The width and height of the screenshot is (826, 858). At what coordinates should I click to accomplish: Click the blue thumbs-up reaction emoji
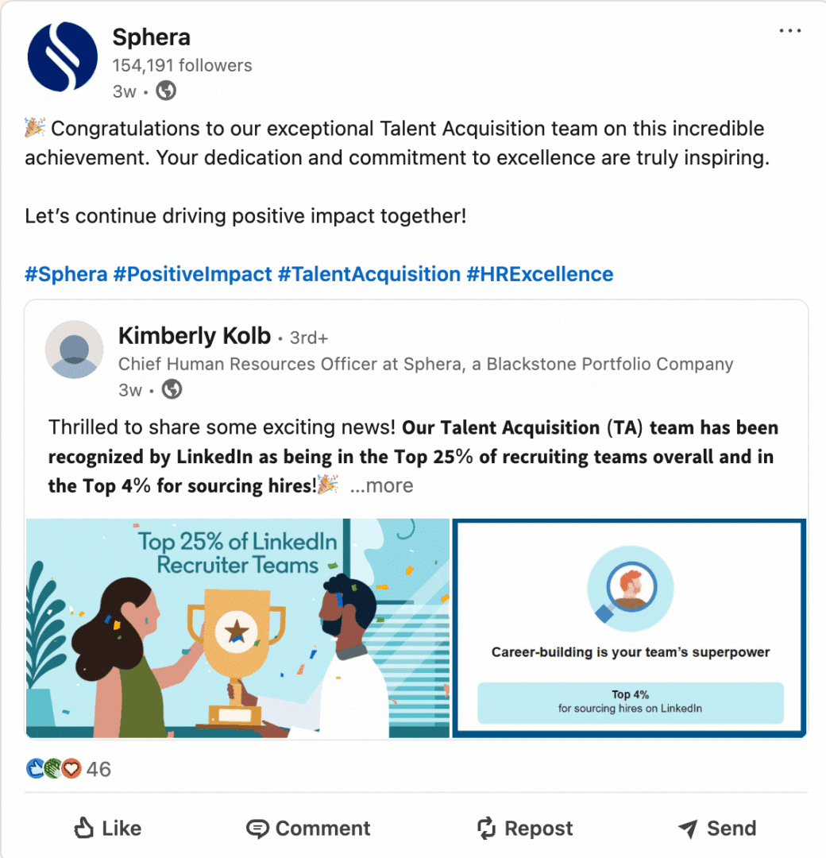pos(33,768)
